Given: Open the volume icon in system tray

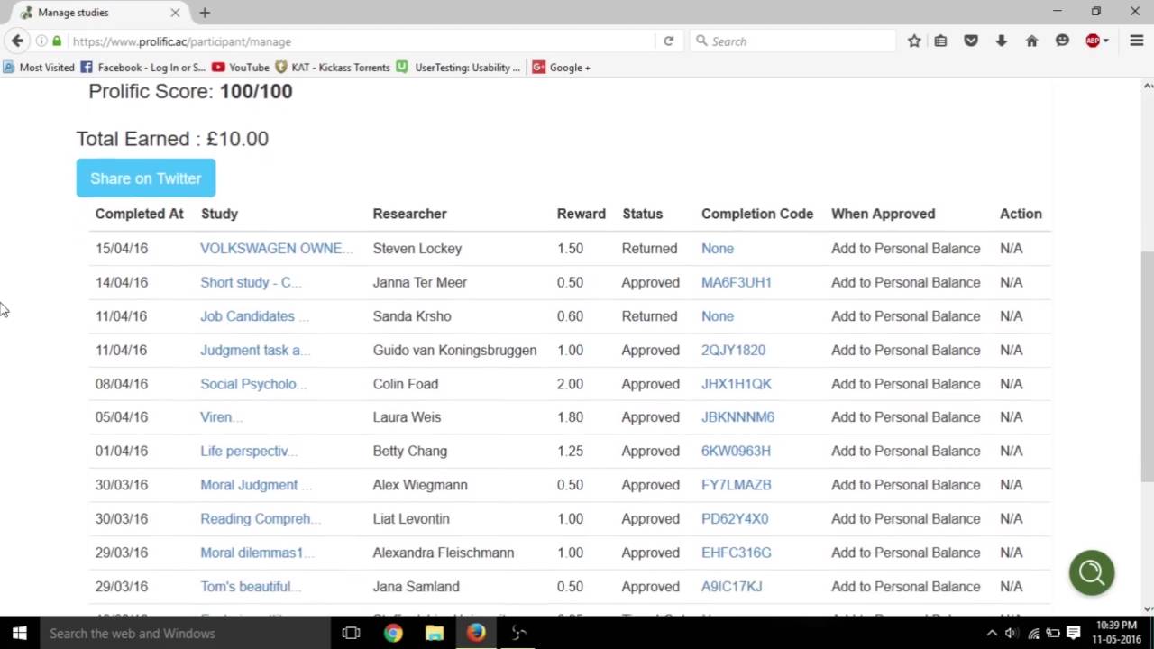Looking at the screenshot, I should pyautogui.click(x=1012, y=633).
